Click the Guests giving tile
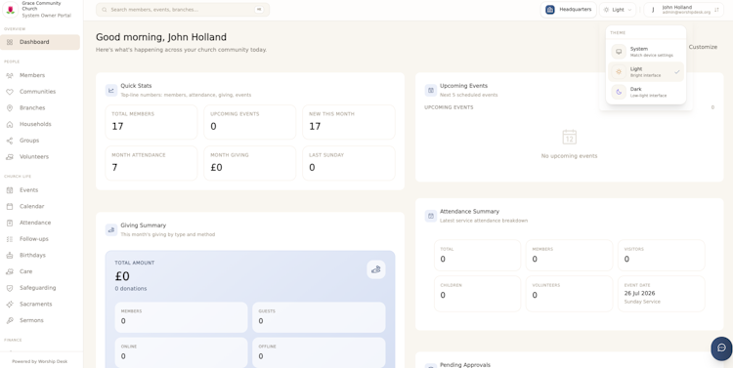Image resolution: width=733 pixels, height=368 pixels. pos(319,317)
